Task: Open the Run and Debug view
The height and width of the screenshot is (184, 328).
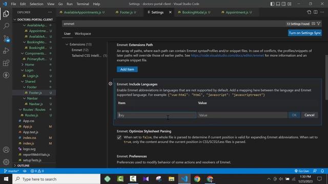Action: coord(6,51)
